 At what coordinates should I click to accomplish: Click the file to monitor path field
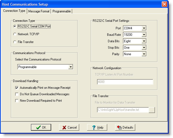123,110
